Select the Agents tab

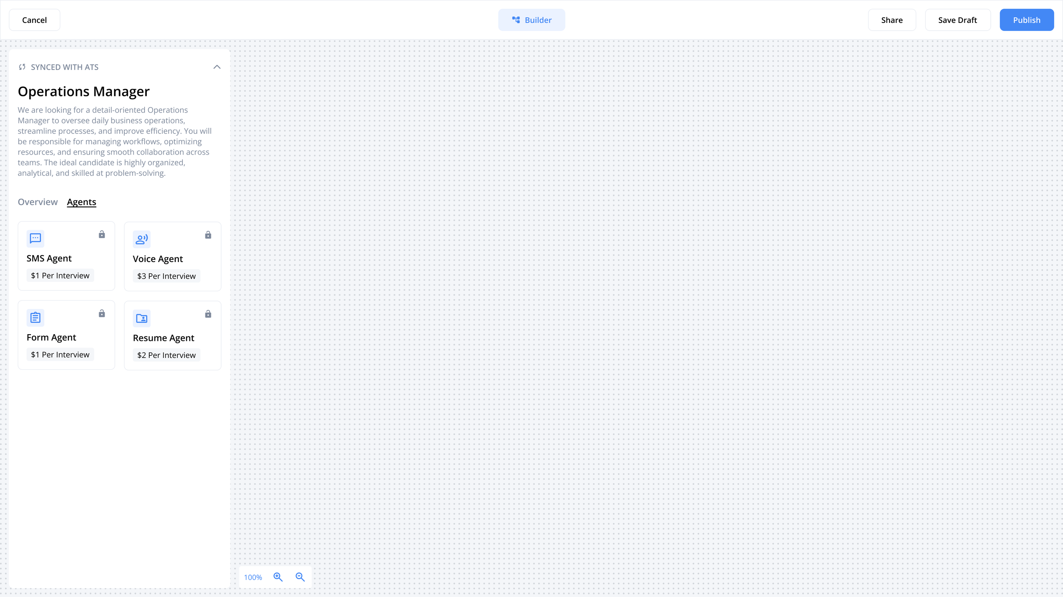pos(82,202)
